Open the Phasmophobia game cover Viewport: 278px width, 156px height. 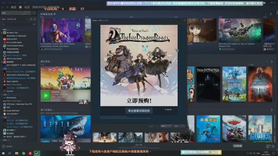[x=208, y=84]
